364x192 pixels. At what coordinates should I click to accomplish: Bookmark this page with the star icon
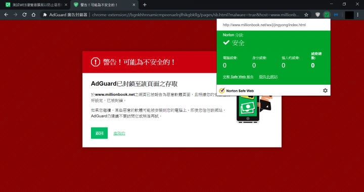coord(306,15)
